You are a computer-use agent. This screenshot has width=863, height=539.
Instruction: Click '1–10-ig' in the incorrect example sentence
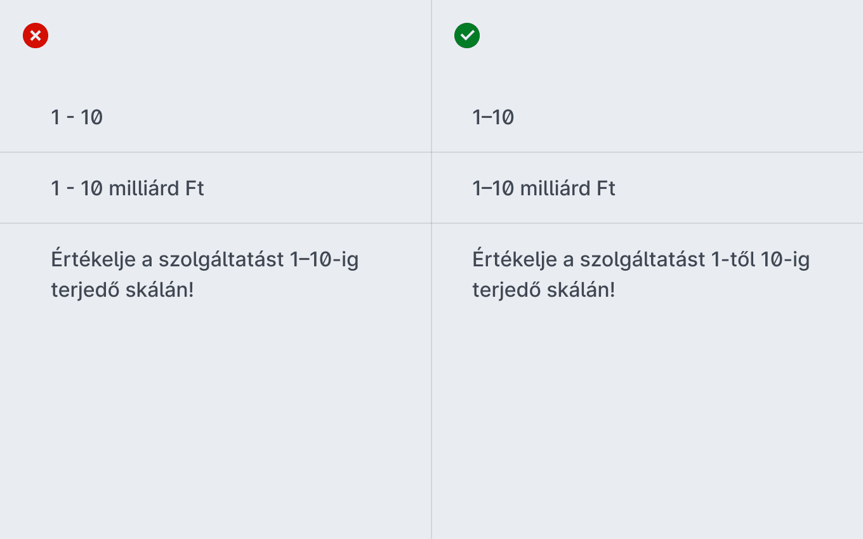pos(324,259)
